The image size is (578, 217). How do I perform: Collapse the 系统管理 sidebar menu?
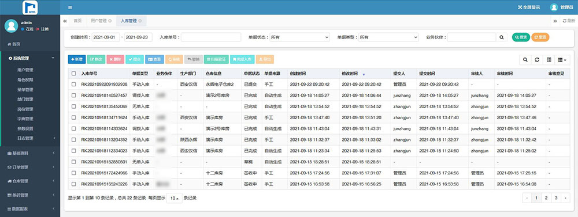[x=30, y=58]
